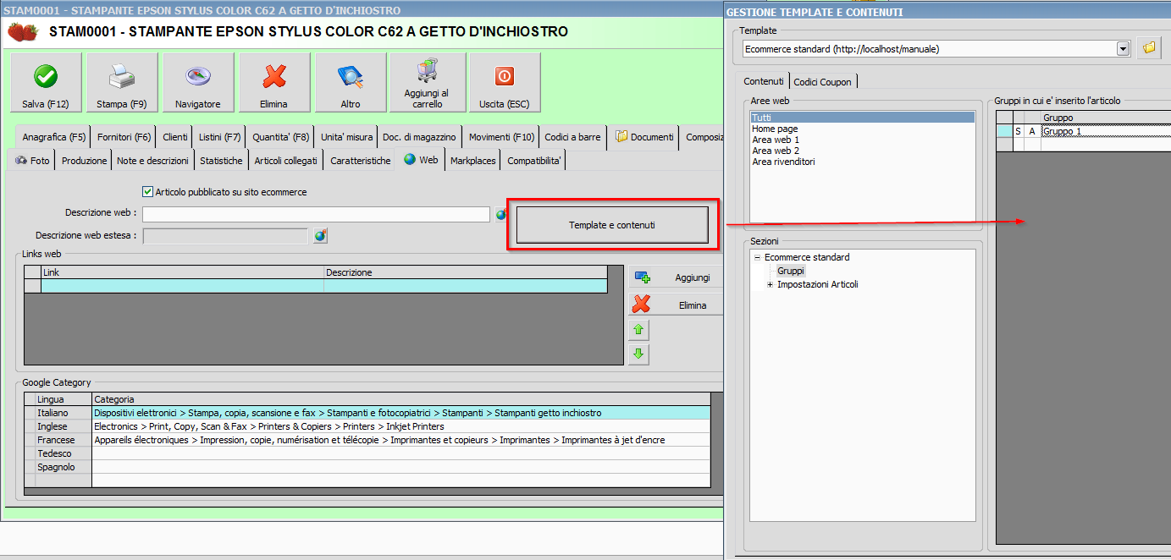Click the empty Spagnolo category cell
1171x560 pixels.
[400, 467]
